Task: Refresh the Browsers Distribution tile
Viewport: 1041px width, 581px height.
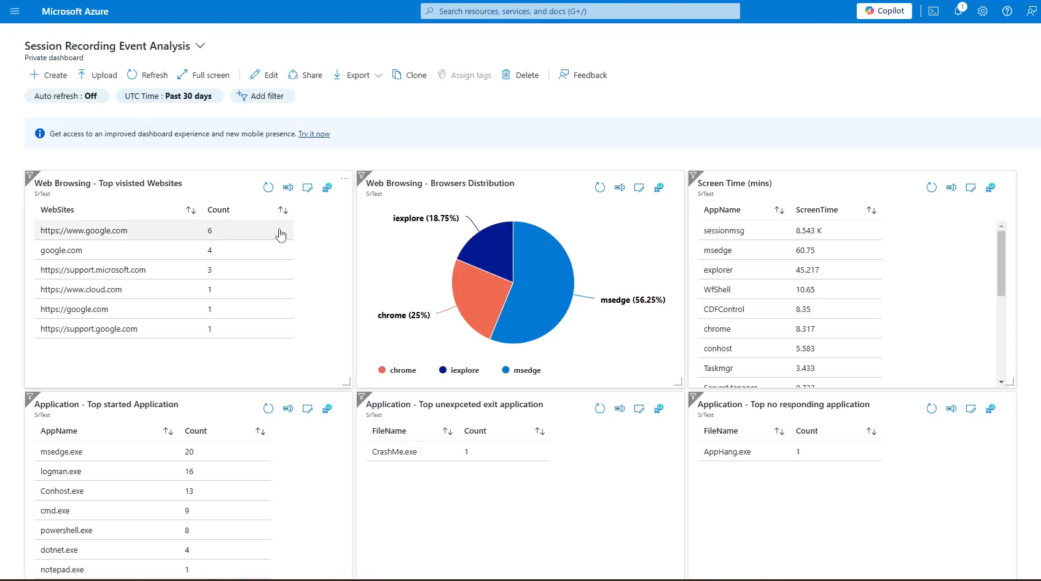Action: pos(600,187)
